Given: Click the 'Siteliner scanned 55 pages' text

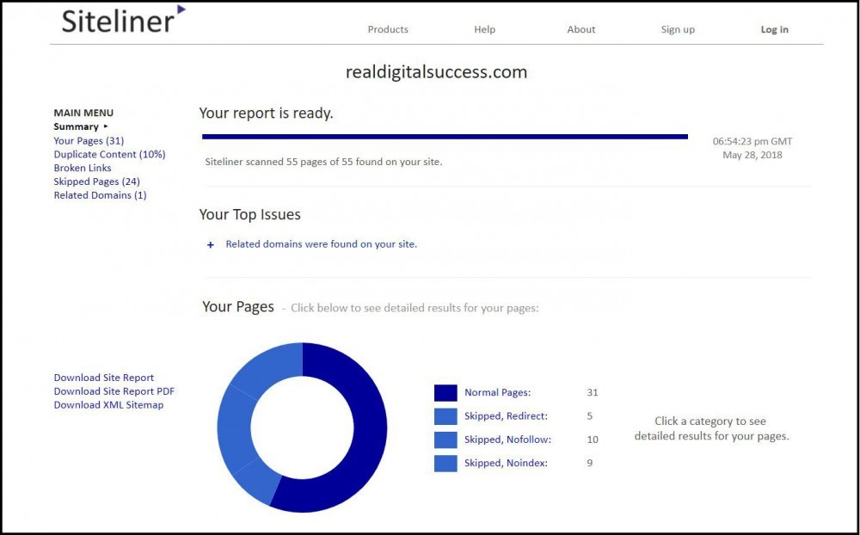Looking at the screenshot, I should tap(323, 162).
